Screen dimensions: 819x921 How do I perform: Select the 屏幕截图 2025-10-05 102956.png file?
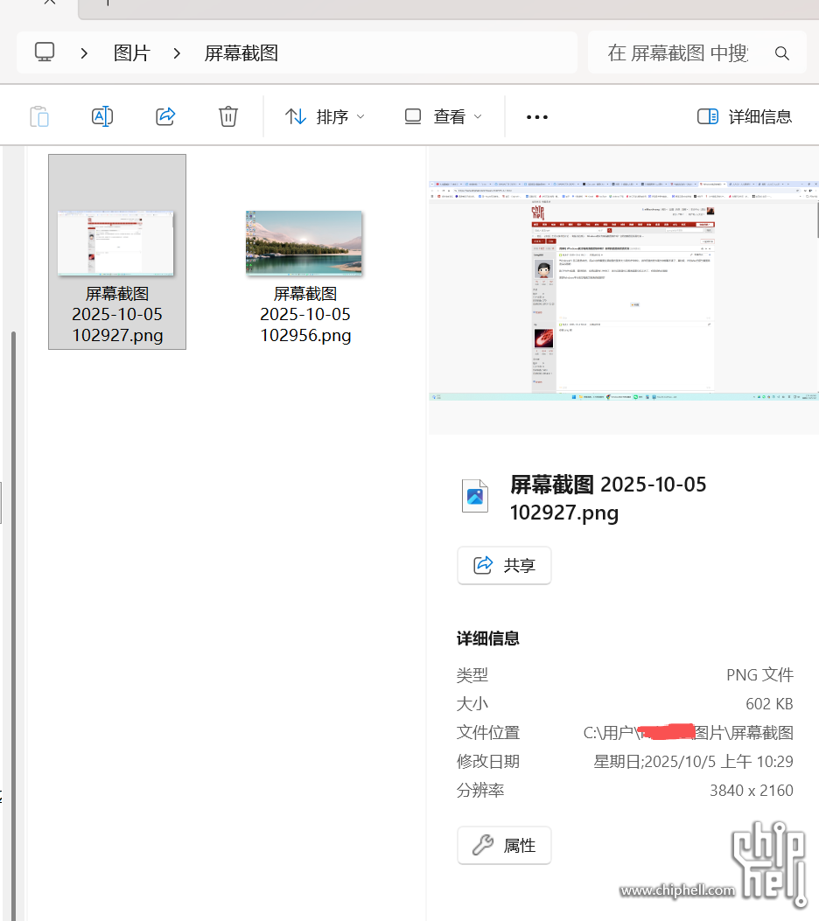pyautogui.click(x=304, y=271)
